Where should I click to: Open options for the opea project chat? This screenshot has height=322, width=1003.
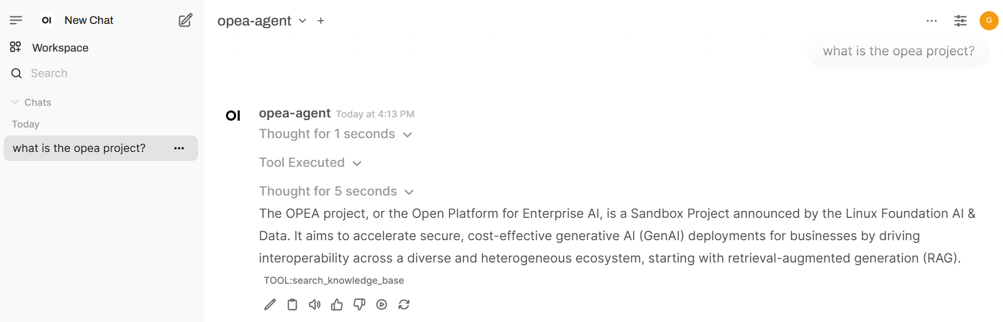point(179,148)
